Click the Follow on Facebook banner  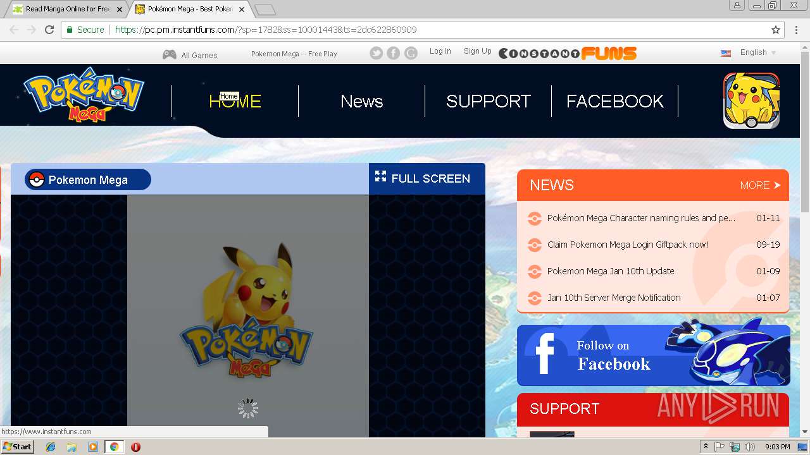653,355
